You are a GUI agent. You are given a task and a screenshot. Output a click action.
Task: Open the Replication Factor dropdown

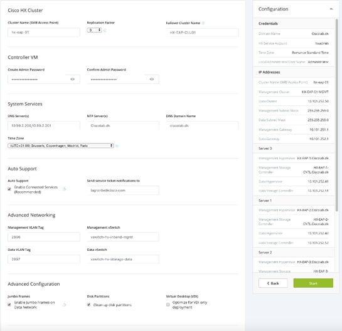click(x=94, y=30)
